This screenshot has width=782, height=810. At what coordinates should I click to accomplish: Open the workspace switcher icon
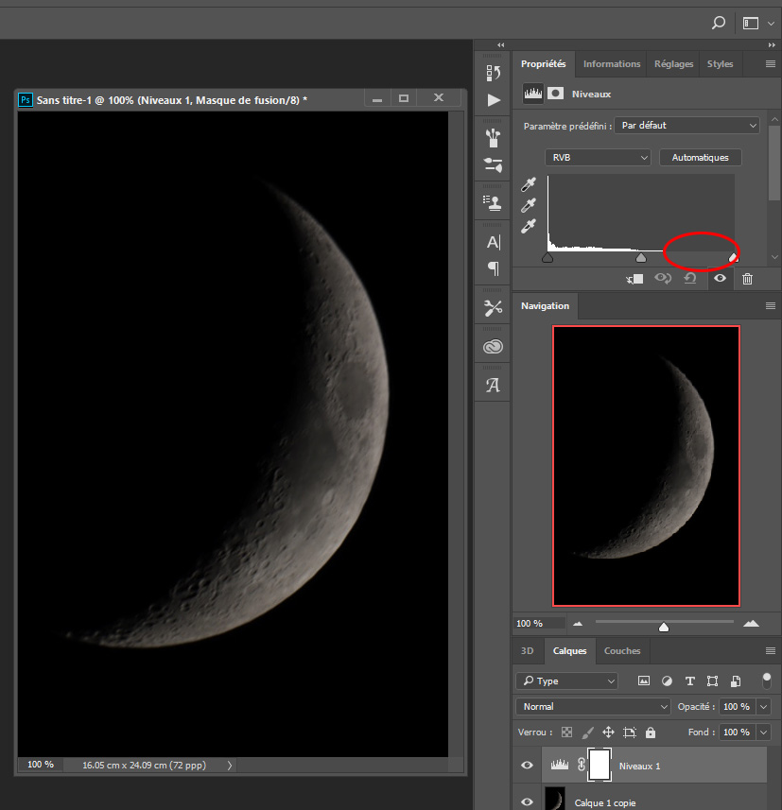coord(751,24)
